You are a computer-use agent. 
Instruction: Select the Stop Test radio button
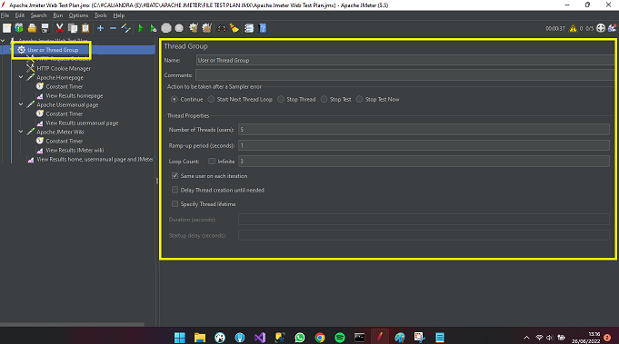click(324, 99)
